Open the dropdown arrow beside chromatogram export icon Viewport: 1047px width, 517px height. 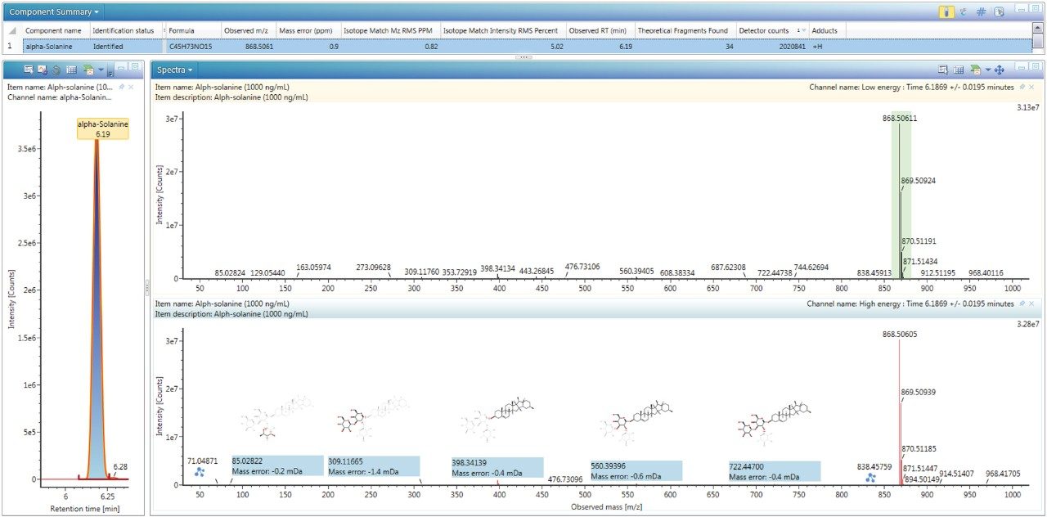point(101,70)
